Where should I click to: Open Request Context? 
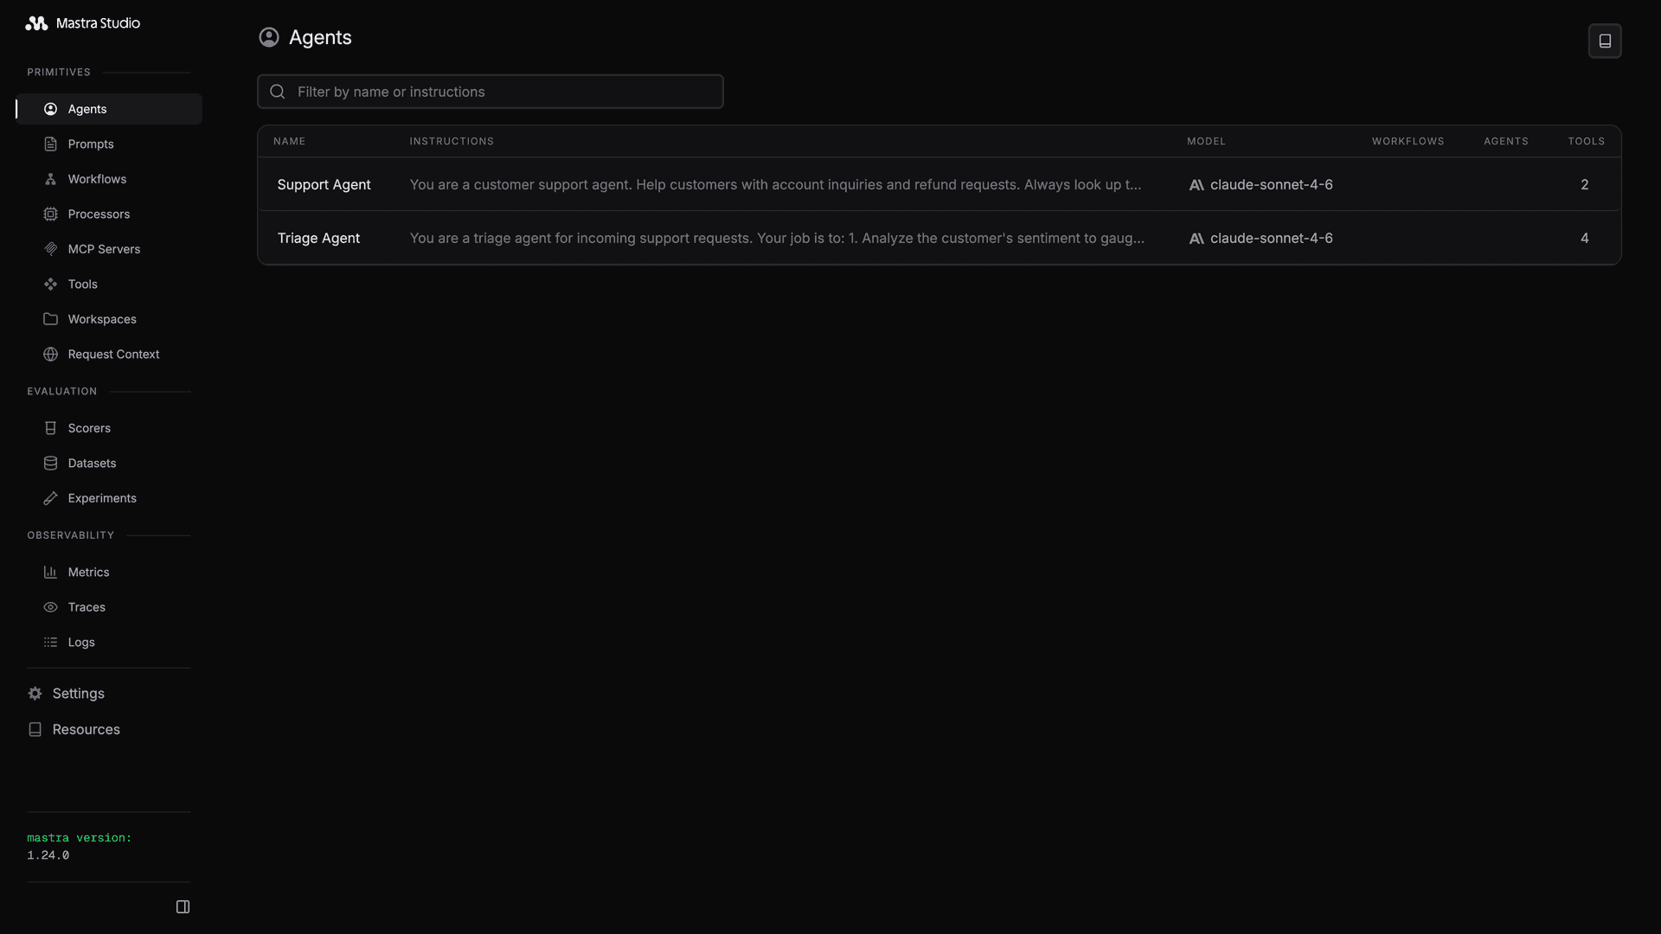pos(113,354)
